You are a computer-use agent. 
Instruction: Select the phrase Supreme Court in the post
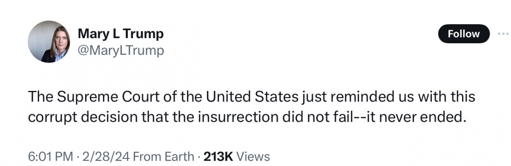97,98
